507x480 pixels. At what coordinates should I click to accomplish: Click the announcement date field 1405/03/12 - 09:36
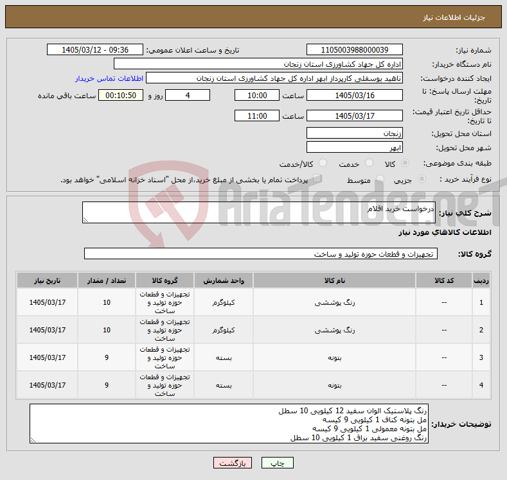[94, 49]
